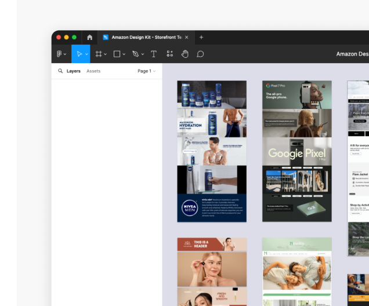Search layers with magnifier icon
Image resolution: width=369 pixels, height=306 pixels.
pos(60,71)
